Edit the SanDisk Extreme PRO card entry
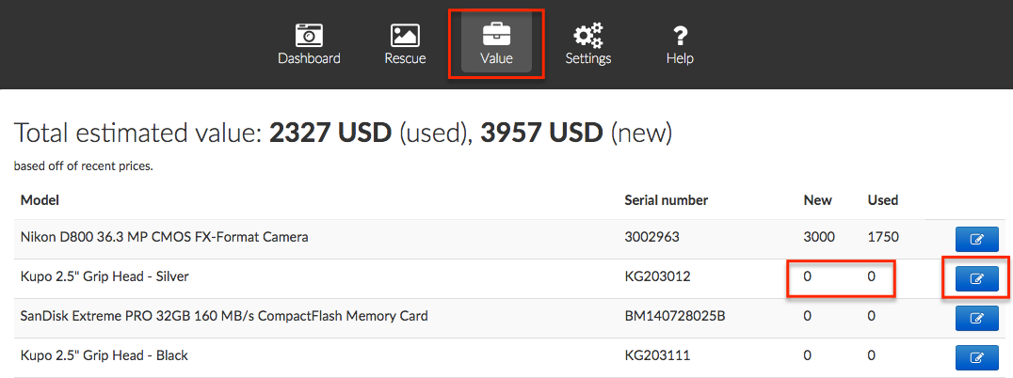 (x=976, y=318)
